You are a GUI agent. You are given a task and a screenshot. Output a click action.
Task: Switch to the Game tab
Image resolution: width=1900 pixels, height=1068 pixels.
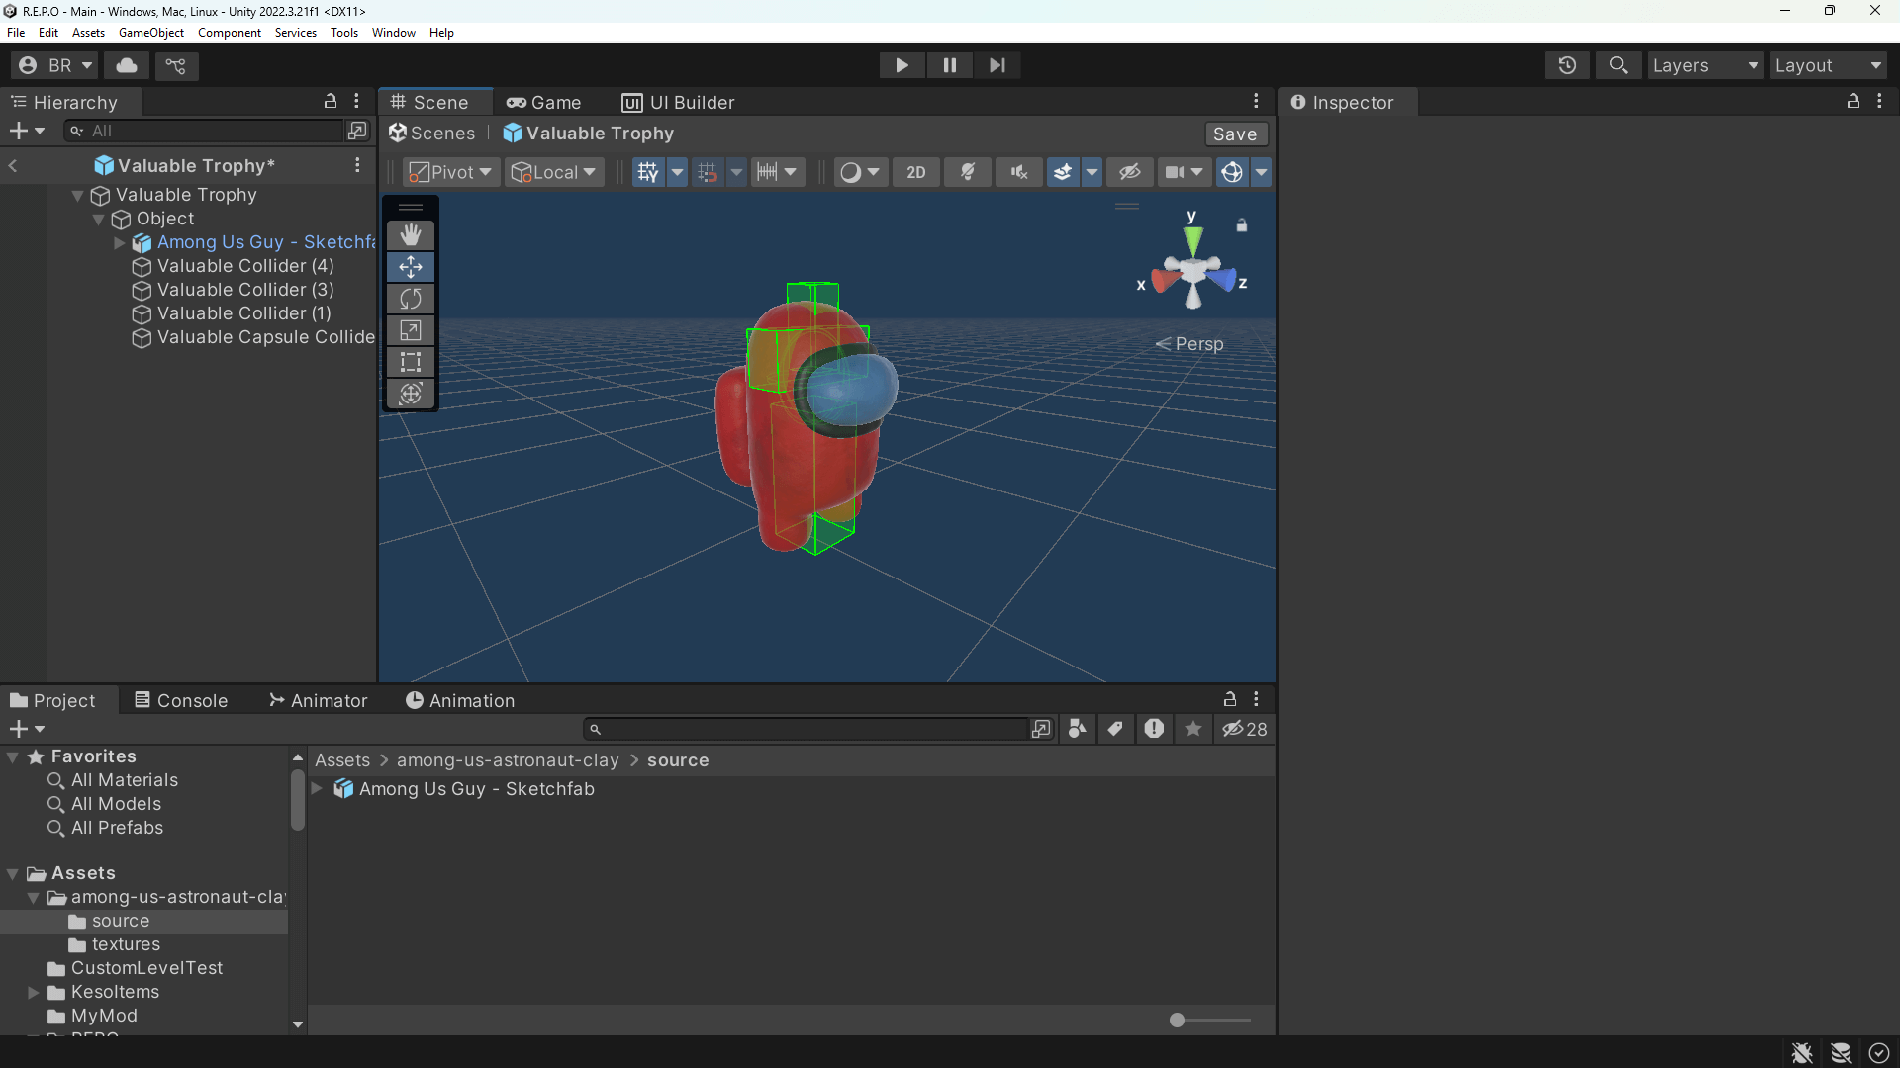(x=543, y=102)
